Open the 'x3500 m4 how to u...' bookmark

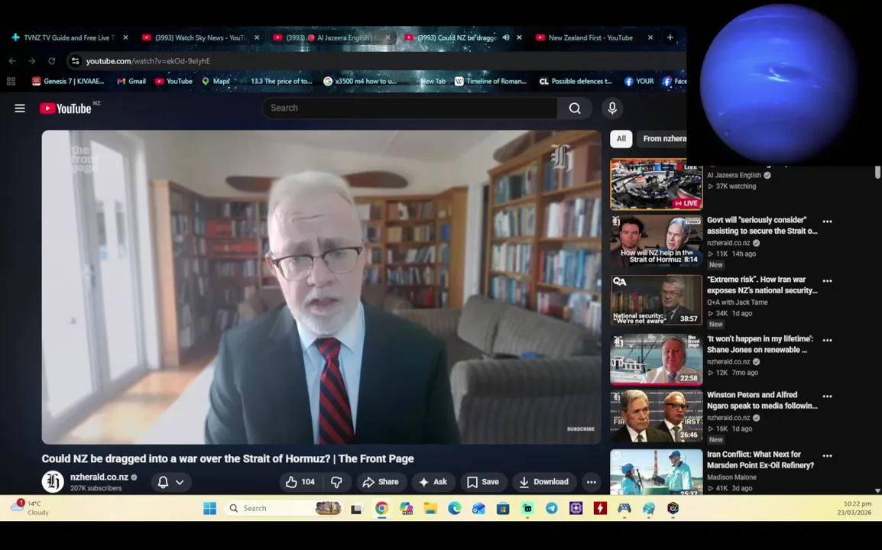tap(359, 81)
